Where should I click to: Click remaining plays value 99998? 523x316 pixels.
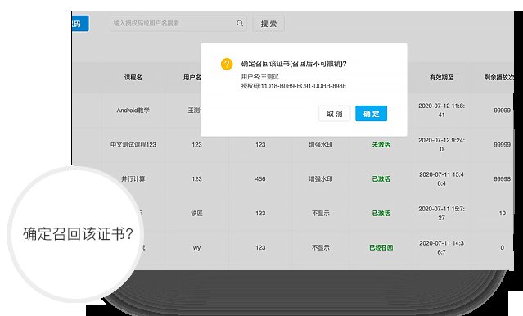(x=503, y=178)
